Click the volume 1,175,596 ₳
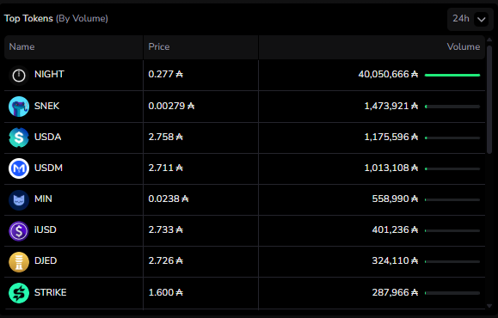Viewport: 498px width, 318px height. tap(391, 138)
